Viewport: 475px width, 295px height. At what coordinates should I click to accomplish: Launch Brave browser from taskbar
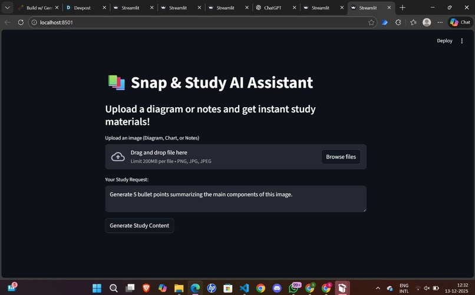[146, 288]
